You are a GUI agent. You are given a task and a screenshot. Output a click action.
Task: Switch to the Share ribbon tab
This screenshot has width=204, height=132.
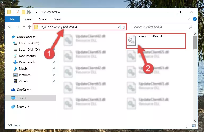(x=42, y=19)
